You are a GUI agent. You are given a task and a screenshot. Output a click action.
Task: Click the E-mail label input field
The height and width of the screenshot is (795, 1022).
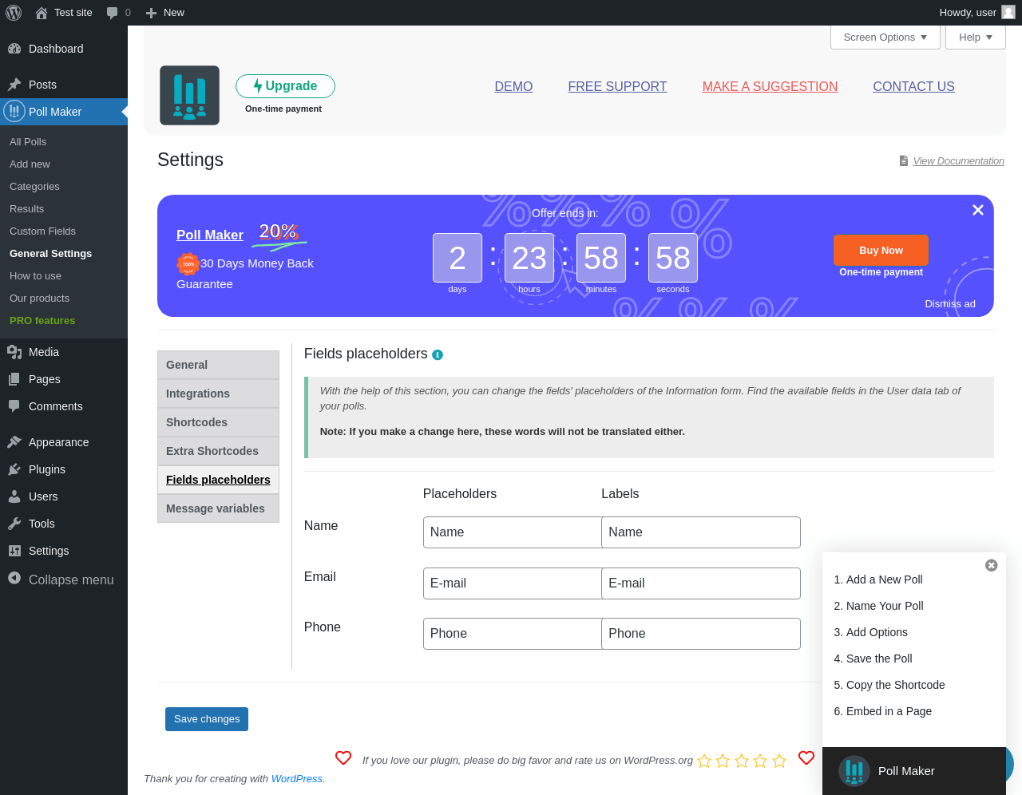pyautogui.click(x=701, y=583)
